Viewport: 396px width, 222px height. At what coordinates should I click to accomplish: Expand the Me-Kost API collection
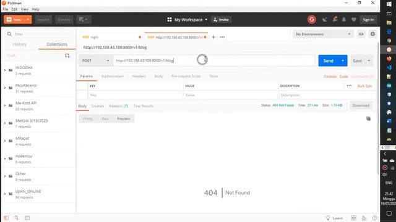click(x=5, y=105)
